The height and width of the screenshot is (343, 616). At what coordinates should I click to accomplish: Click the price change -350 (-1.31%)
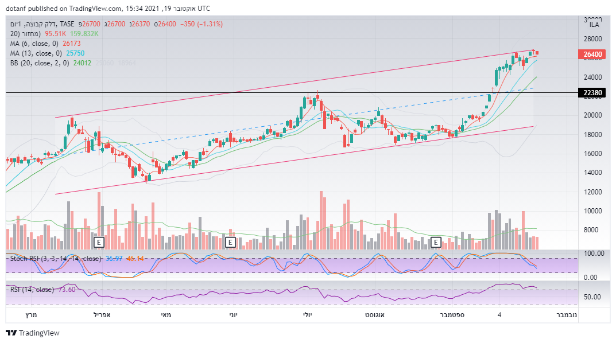(x=201, y=24)
